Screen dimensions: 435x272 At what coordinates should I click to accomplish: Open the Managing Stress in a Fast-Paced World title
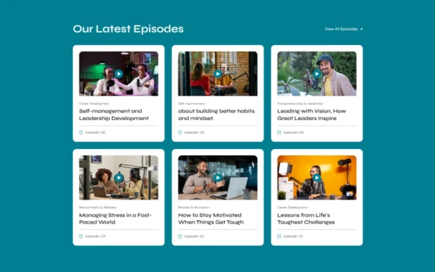(x=115, y=219)
